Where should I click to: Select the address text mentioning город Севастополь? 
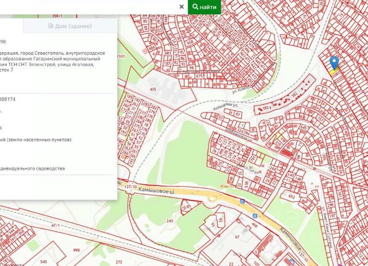(x=52, y=61)
